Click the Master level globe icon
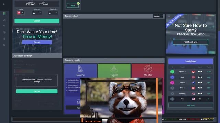The height and width of the screenshot is (123, 220). 148,69
